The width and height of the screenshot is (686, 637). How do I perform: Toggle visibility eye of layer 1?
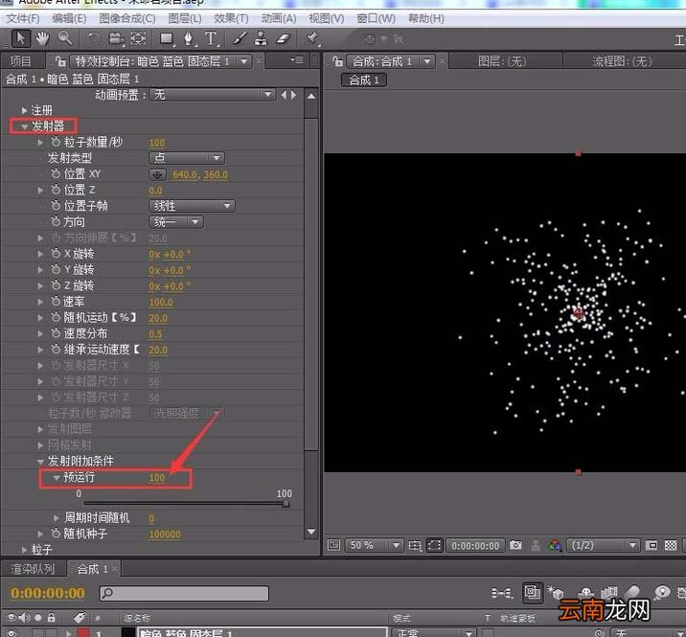11,632
